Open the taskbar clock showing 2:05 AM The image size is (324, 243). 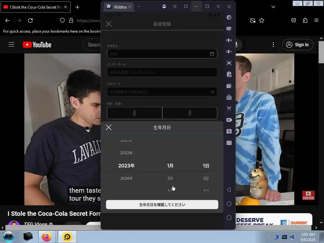(308, 237)
